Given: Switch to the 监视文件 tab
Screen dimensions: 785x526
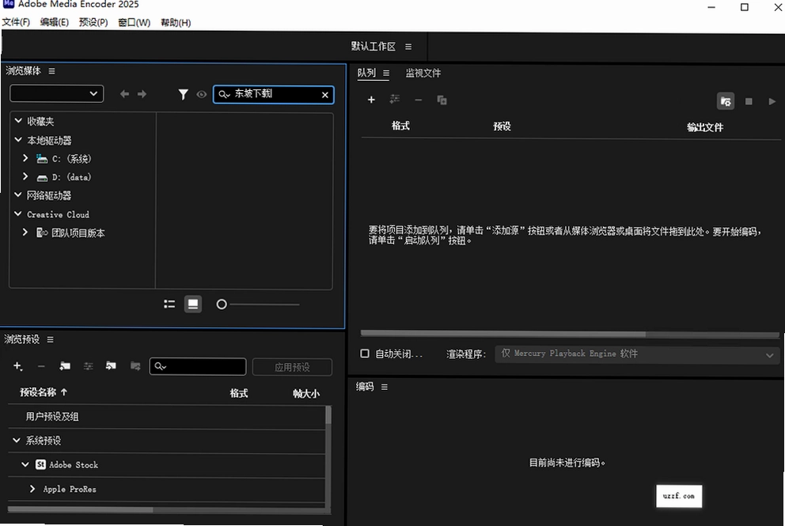Looking at the screenshot, I should pyautogui.click(x=423, y=73).
